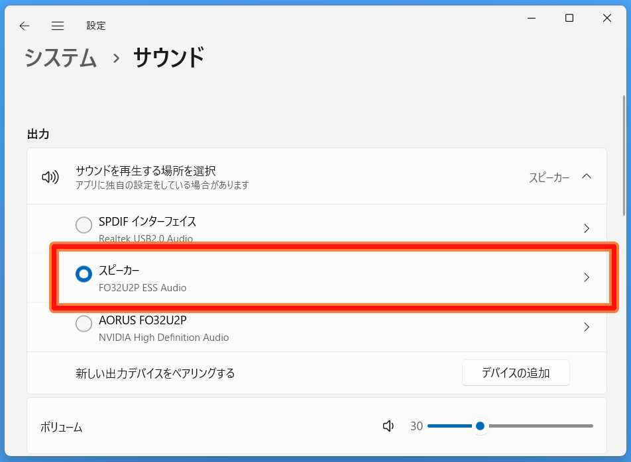This screenshot has width=631, height=462.
Task: Select the AORUS FO32U2P radio button
Action: point(84,324)
